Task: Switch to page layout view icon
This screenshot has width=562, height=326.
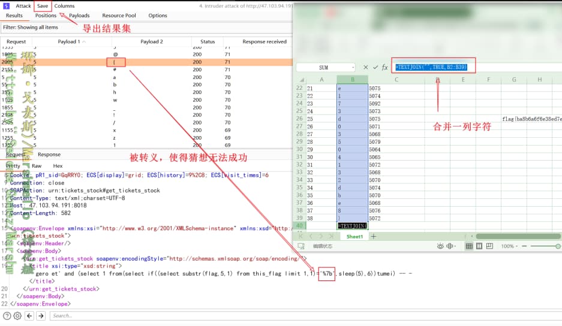Action: (x=479, y=246)
